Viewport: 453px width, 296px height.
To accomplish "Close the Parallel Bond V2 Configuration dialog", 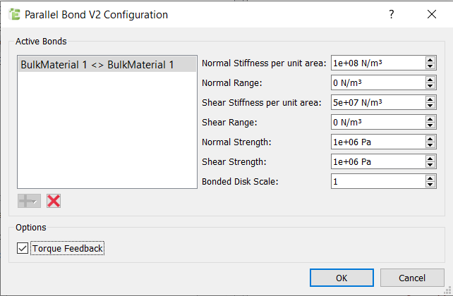I will [432, 14].
